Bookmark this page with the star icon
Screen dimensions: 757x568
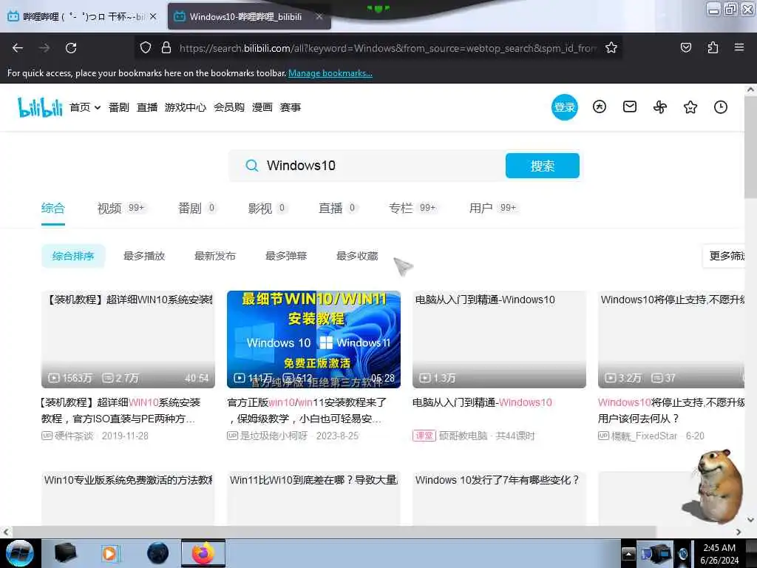(x=611, y=47)
